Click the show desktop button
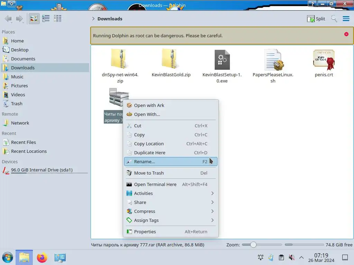 (x=345, y=257)
